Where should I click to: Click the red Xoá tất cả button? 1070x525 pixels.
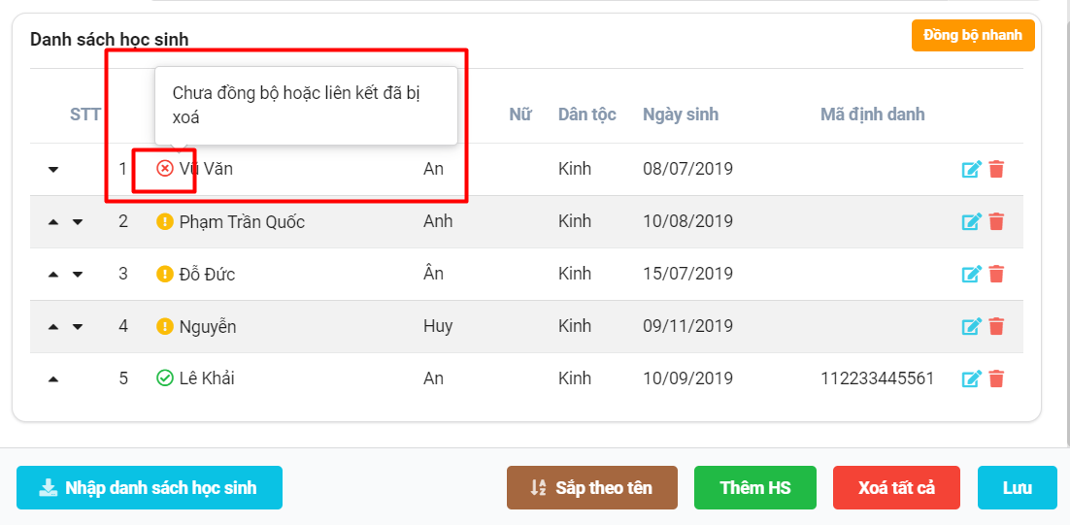896,488
